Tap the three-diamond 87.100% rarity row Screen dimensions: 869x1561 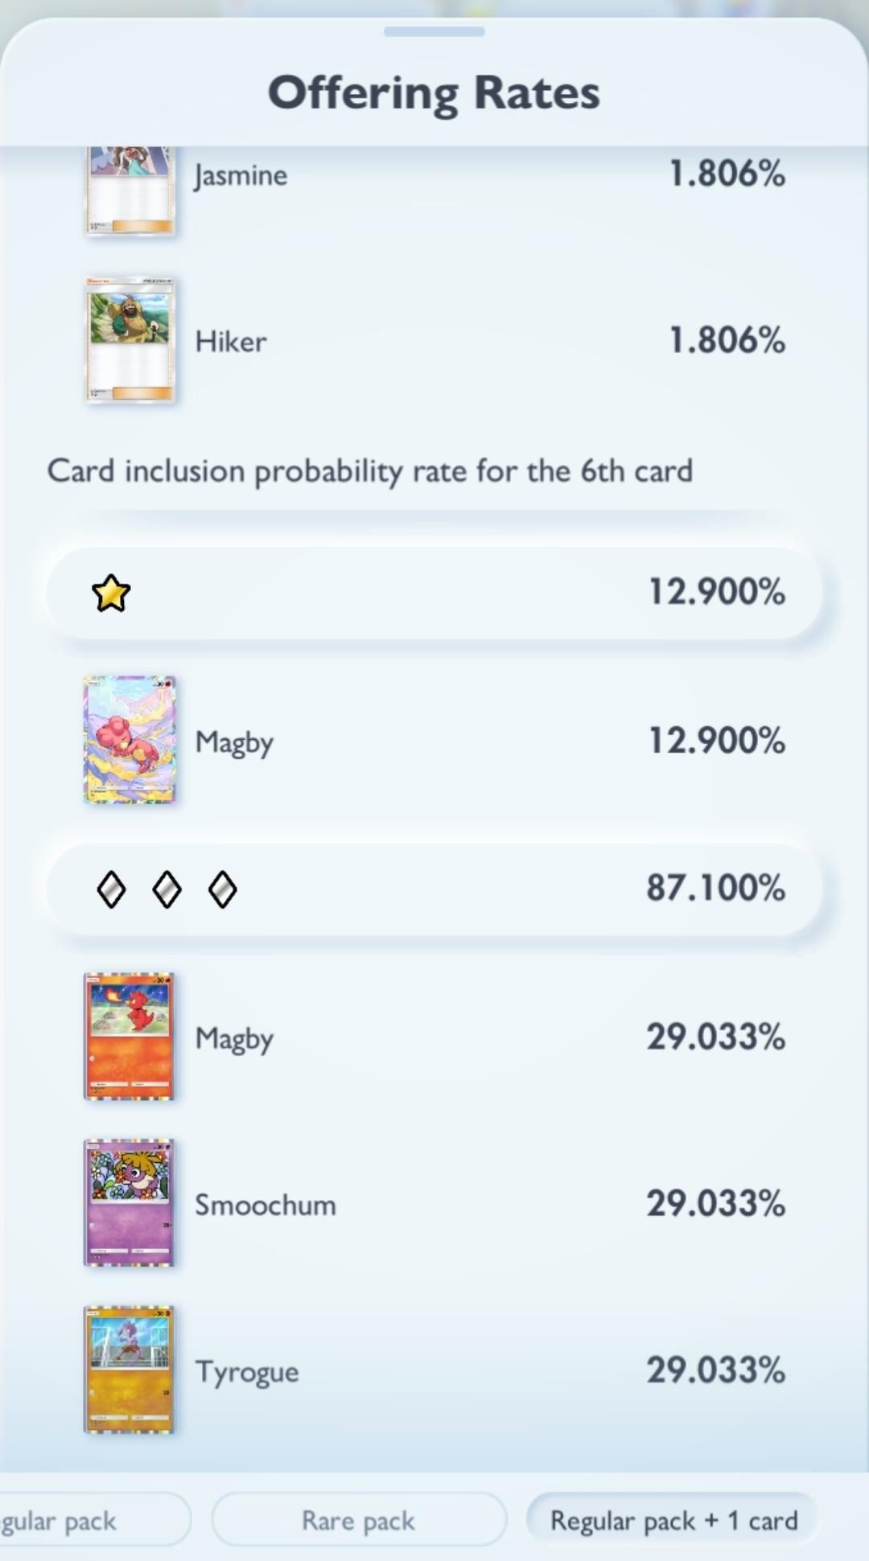(434, 889)
